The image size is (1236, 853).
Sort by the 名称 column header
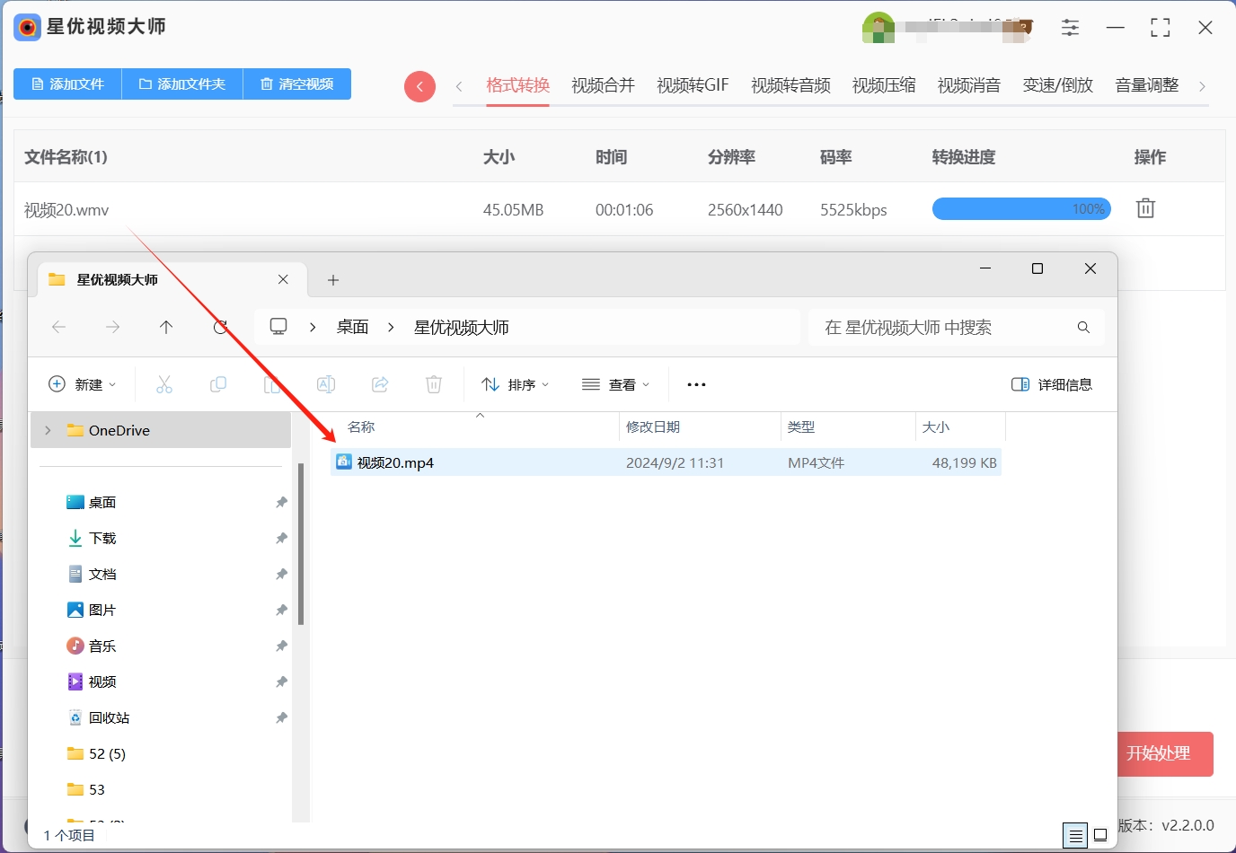pos(361,427)
